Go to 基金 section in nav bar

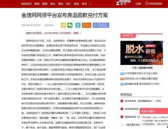pos(53,4)
